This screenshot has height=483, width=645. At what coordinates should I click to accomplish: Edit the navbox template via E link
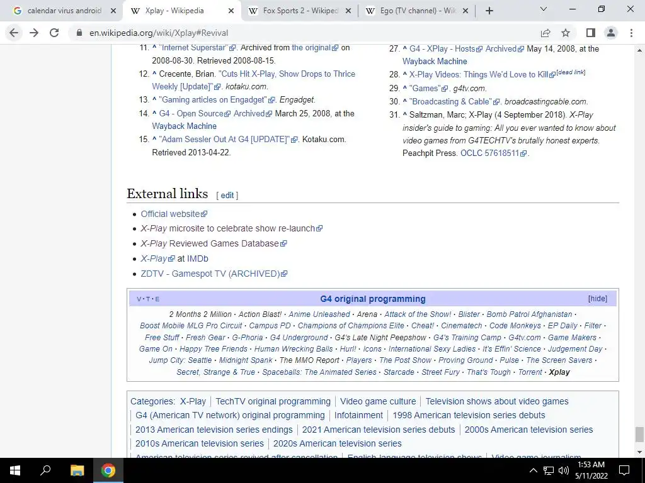157,299
